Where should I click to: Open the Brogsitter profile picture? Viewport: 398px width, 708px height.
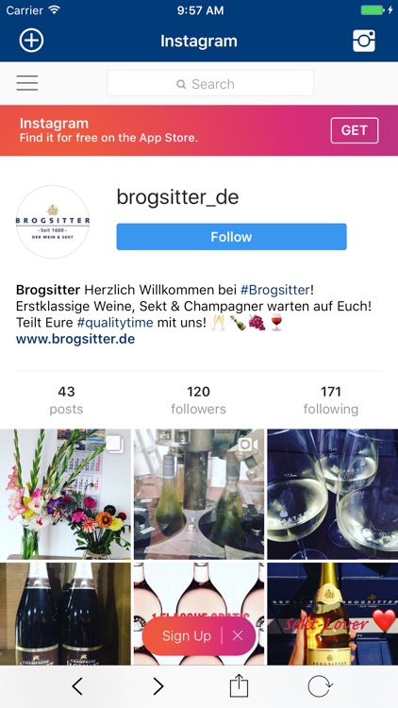click(53, 222)
